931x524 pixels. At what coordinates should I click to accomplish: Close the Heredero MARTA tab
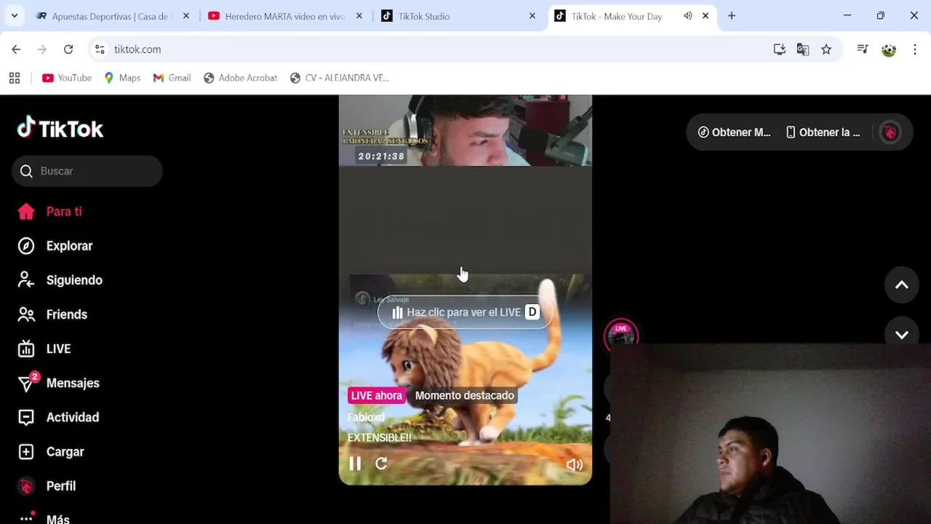tap(359, 16)
